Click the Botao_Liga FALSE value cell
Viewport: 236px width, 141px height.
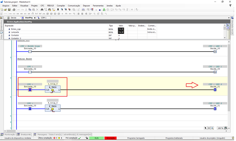121,29
